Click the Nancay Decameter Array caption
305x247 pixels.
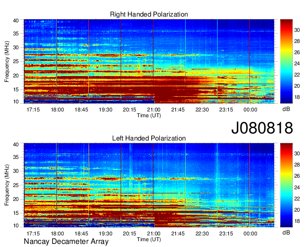66,242
